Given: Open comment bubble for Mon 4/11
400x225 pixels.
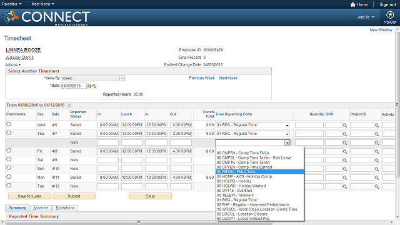Looking at the screenshot, I should tap(9, 177).
